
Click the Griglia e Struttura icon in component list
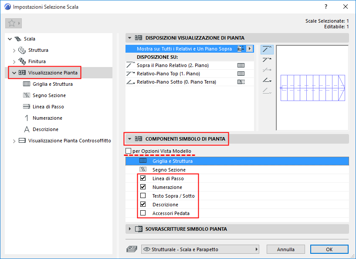[143, 161]
